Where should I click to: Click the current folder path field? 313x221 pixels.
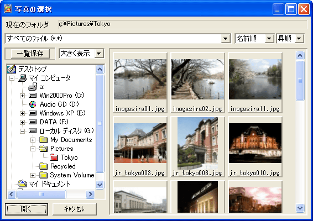coord(182,24)
